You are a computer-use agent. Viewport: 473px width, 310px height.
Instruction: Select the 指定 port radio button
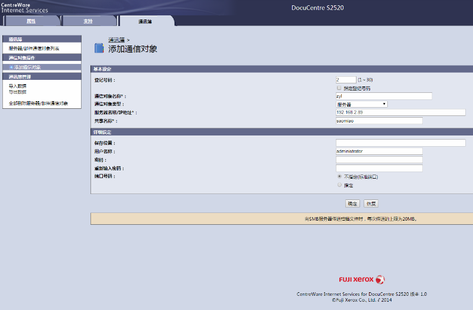[339, 185]
